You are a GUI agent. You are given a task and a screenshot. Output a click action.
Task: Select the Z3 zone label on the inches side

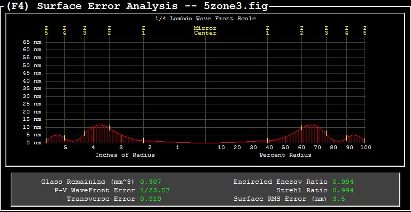(x=84, y=30)
